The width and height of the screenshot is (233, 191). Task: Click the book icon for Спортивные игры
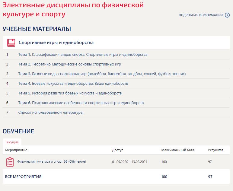pos(11,43)
